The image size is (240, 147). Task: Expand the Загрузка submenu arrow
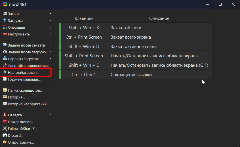click(50, 20)
